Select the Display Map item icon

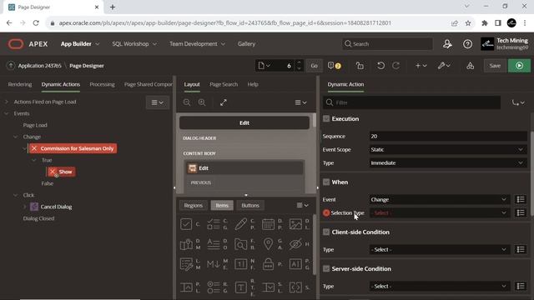point(186,244)
